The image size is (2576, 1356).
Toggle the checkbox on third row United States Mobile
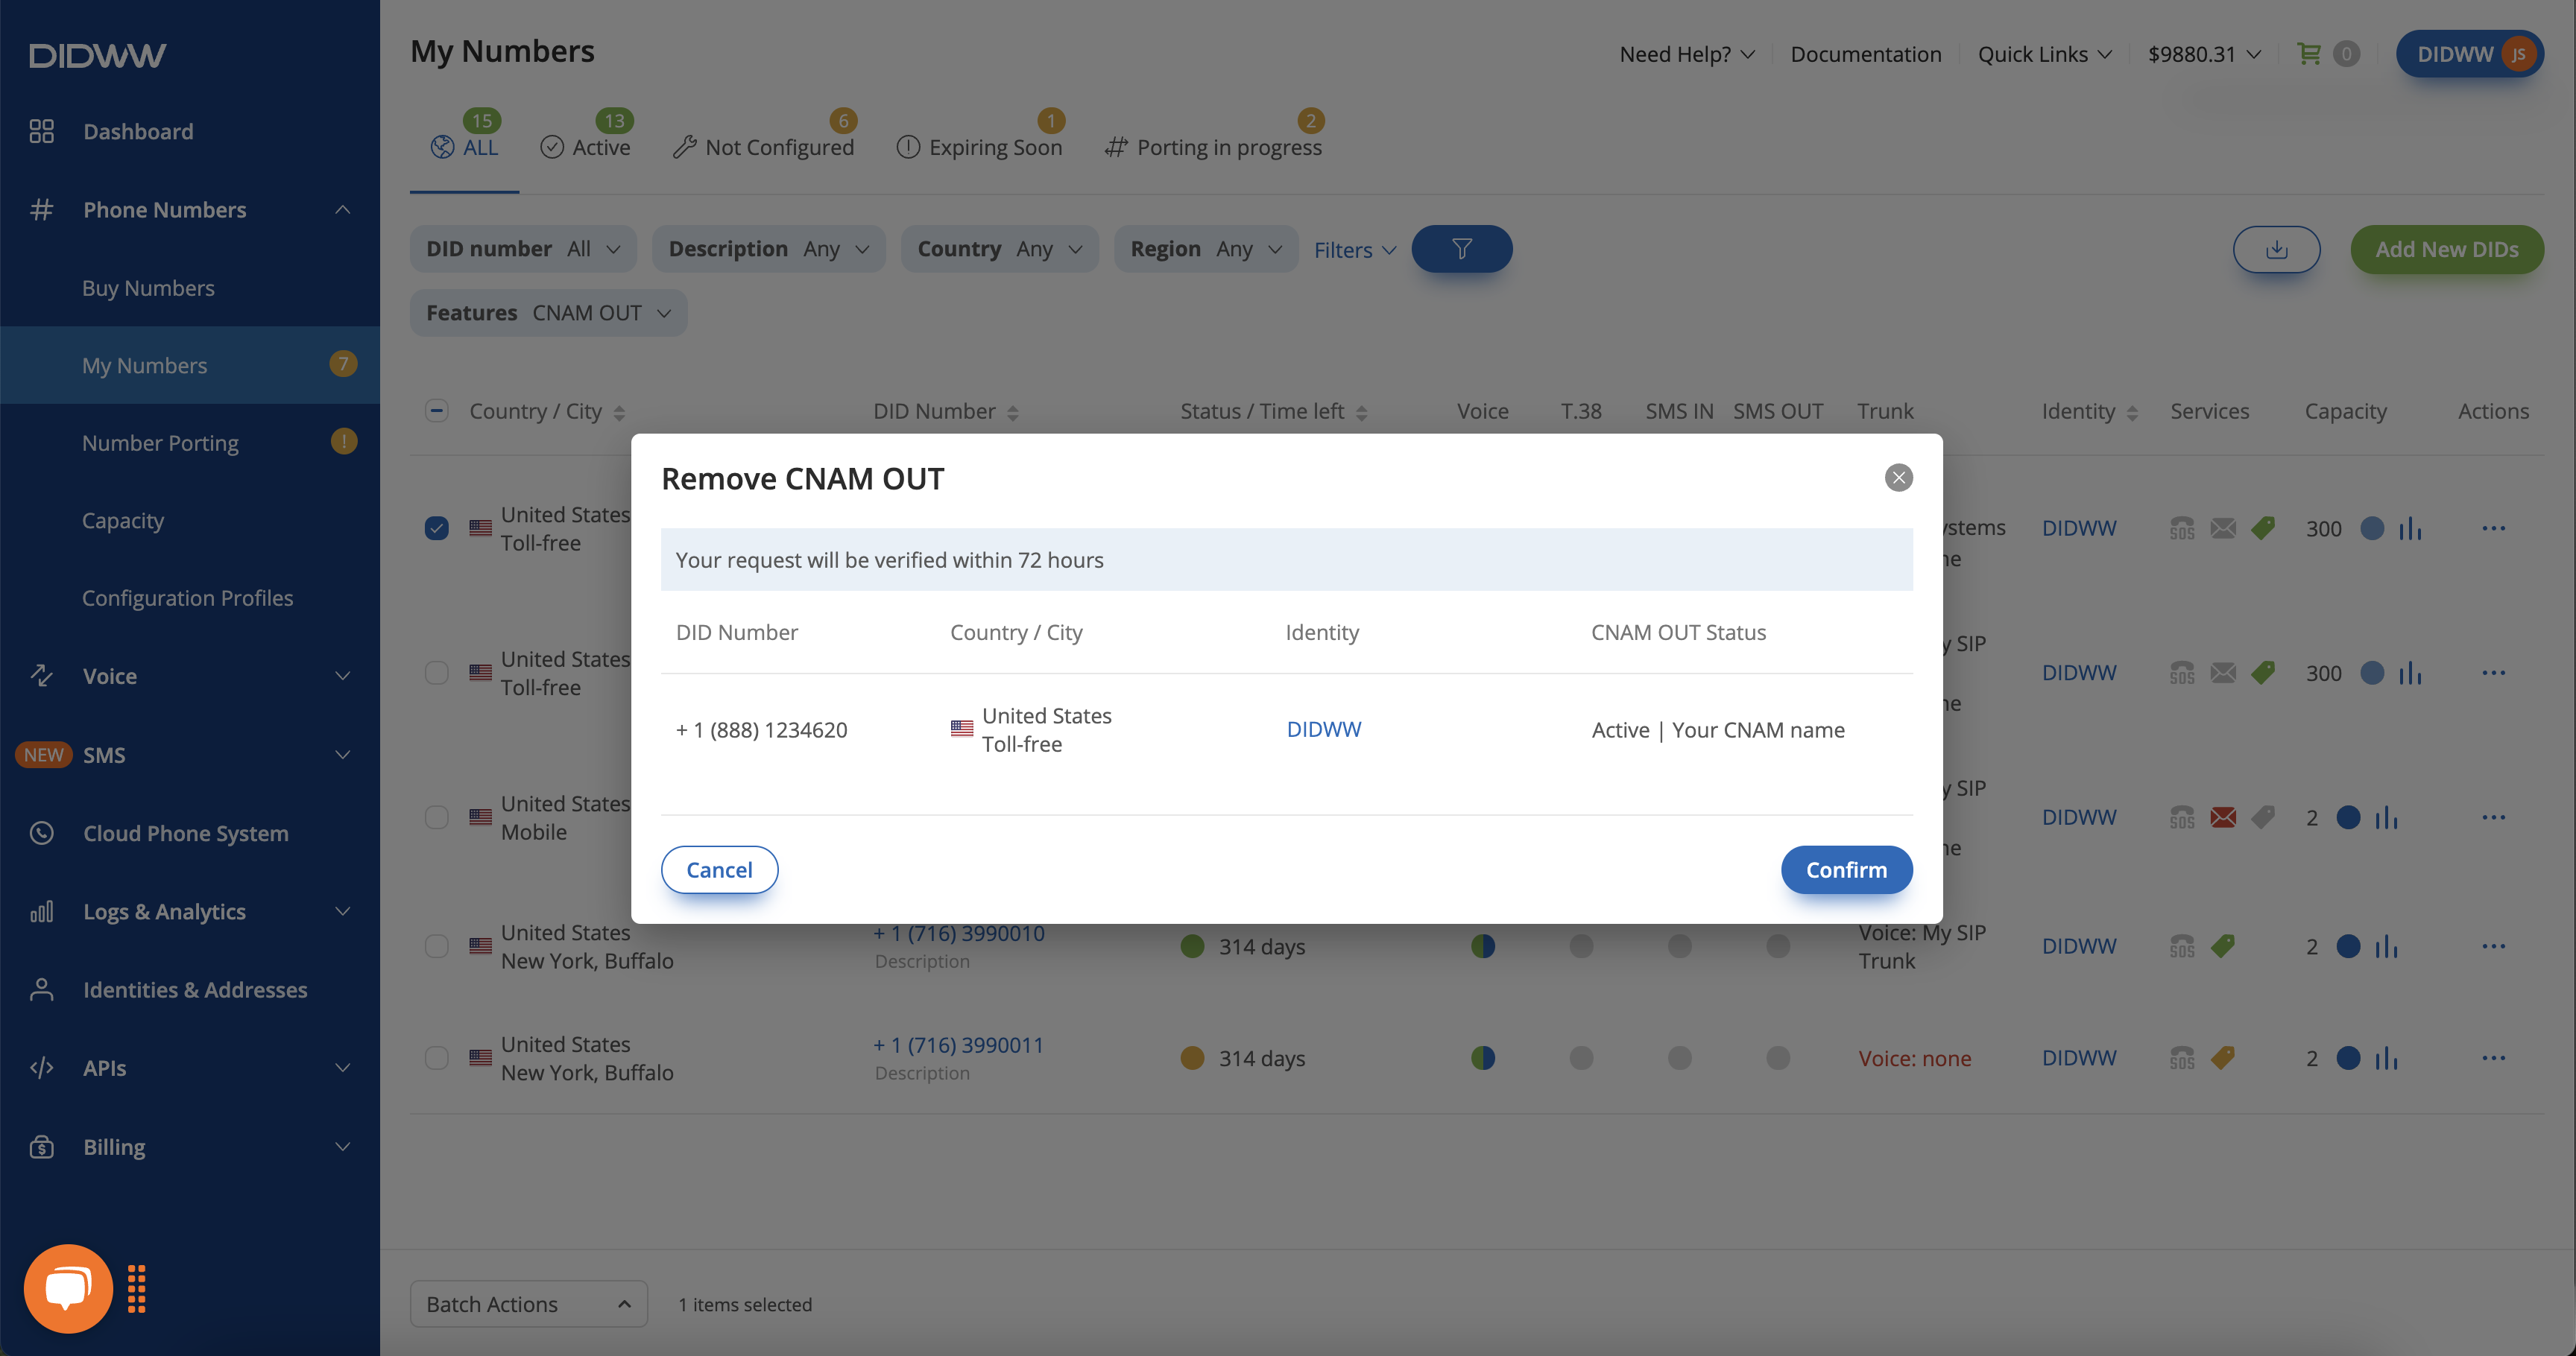pos(436,817)
